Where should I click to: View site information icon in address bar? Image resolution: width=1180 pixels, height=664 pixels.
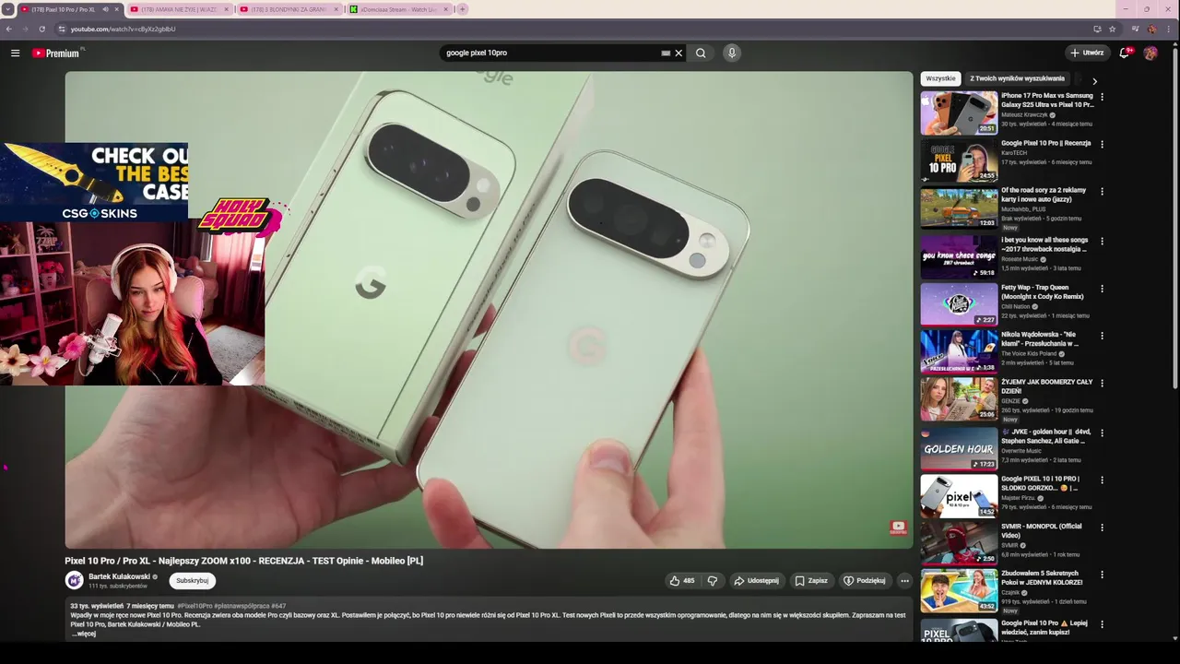pos(62,29)
